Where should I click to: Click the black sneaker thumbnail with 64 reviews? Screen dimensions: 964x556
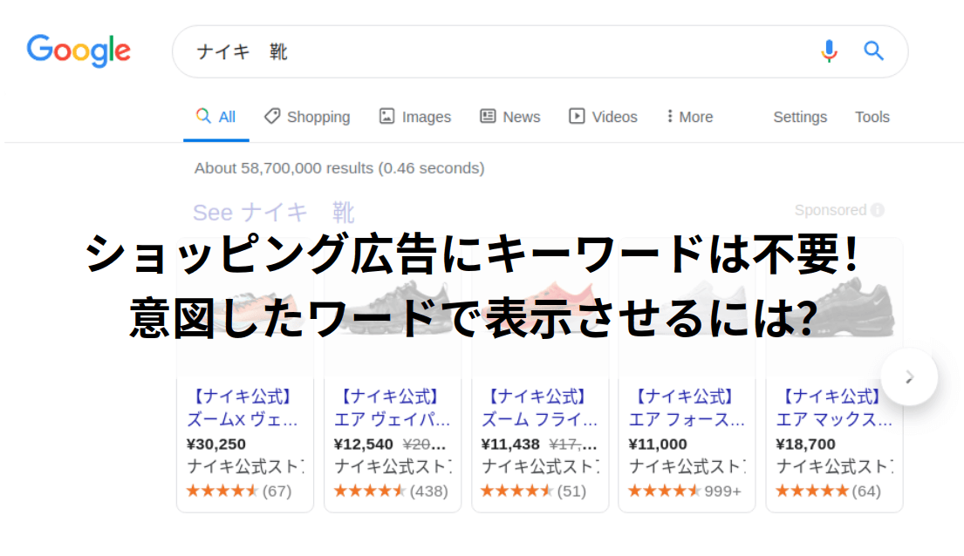tap(834, 305)
